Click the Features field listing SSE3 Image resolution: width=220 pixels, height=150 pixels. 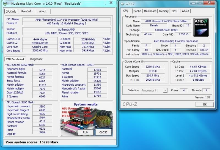point(66,33)
